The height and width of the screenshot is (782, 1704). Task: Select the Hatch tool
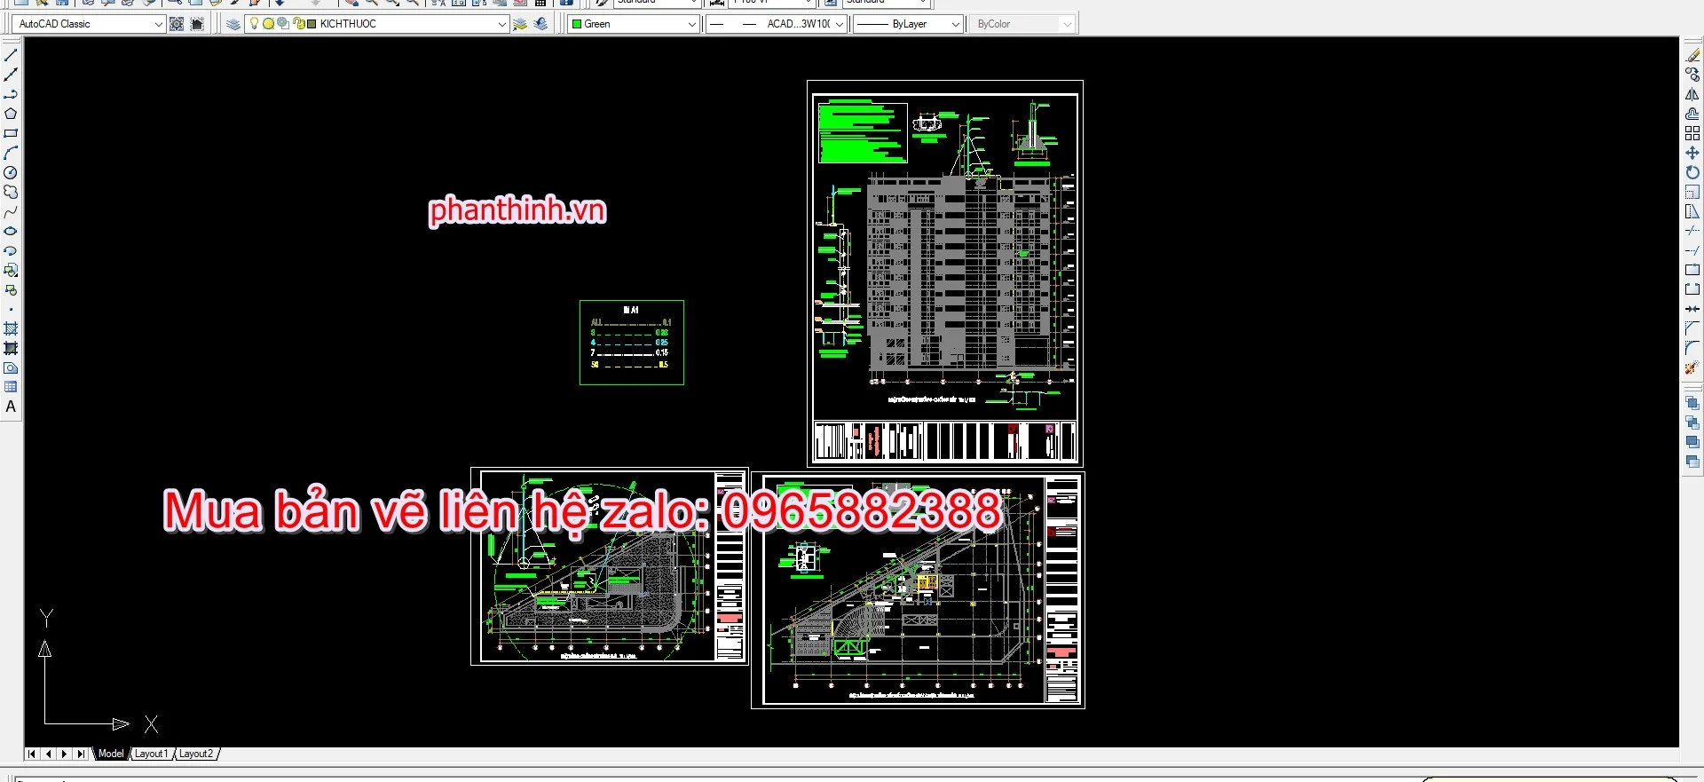click(x=11, y=328)
